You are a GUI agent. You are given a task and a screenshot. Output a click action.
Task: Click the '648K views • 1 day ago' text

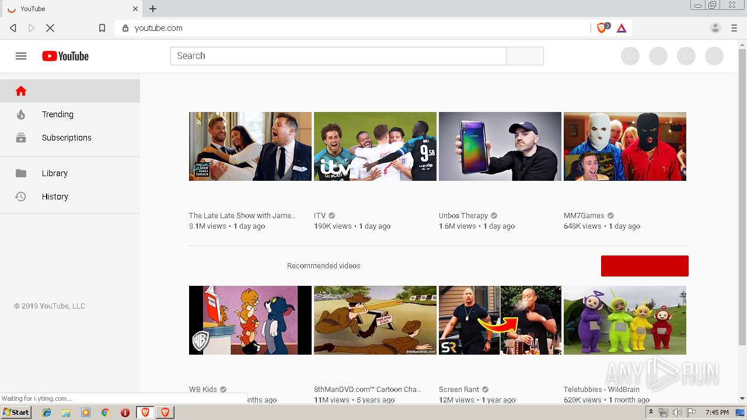point(602,226)
